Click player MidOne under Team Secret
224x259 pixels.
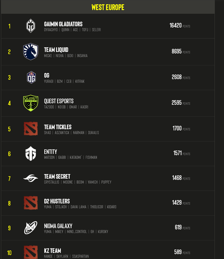pos(68,182)
